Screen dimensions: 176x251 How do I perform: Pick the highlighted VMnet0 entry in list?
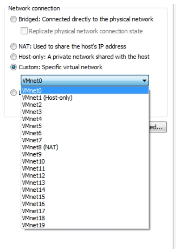[85, 90]
